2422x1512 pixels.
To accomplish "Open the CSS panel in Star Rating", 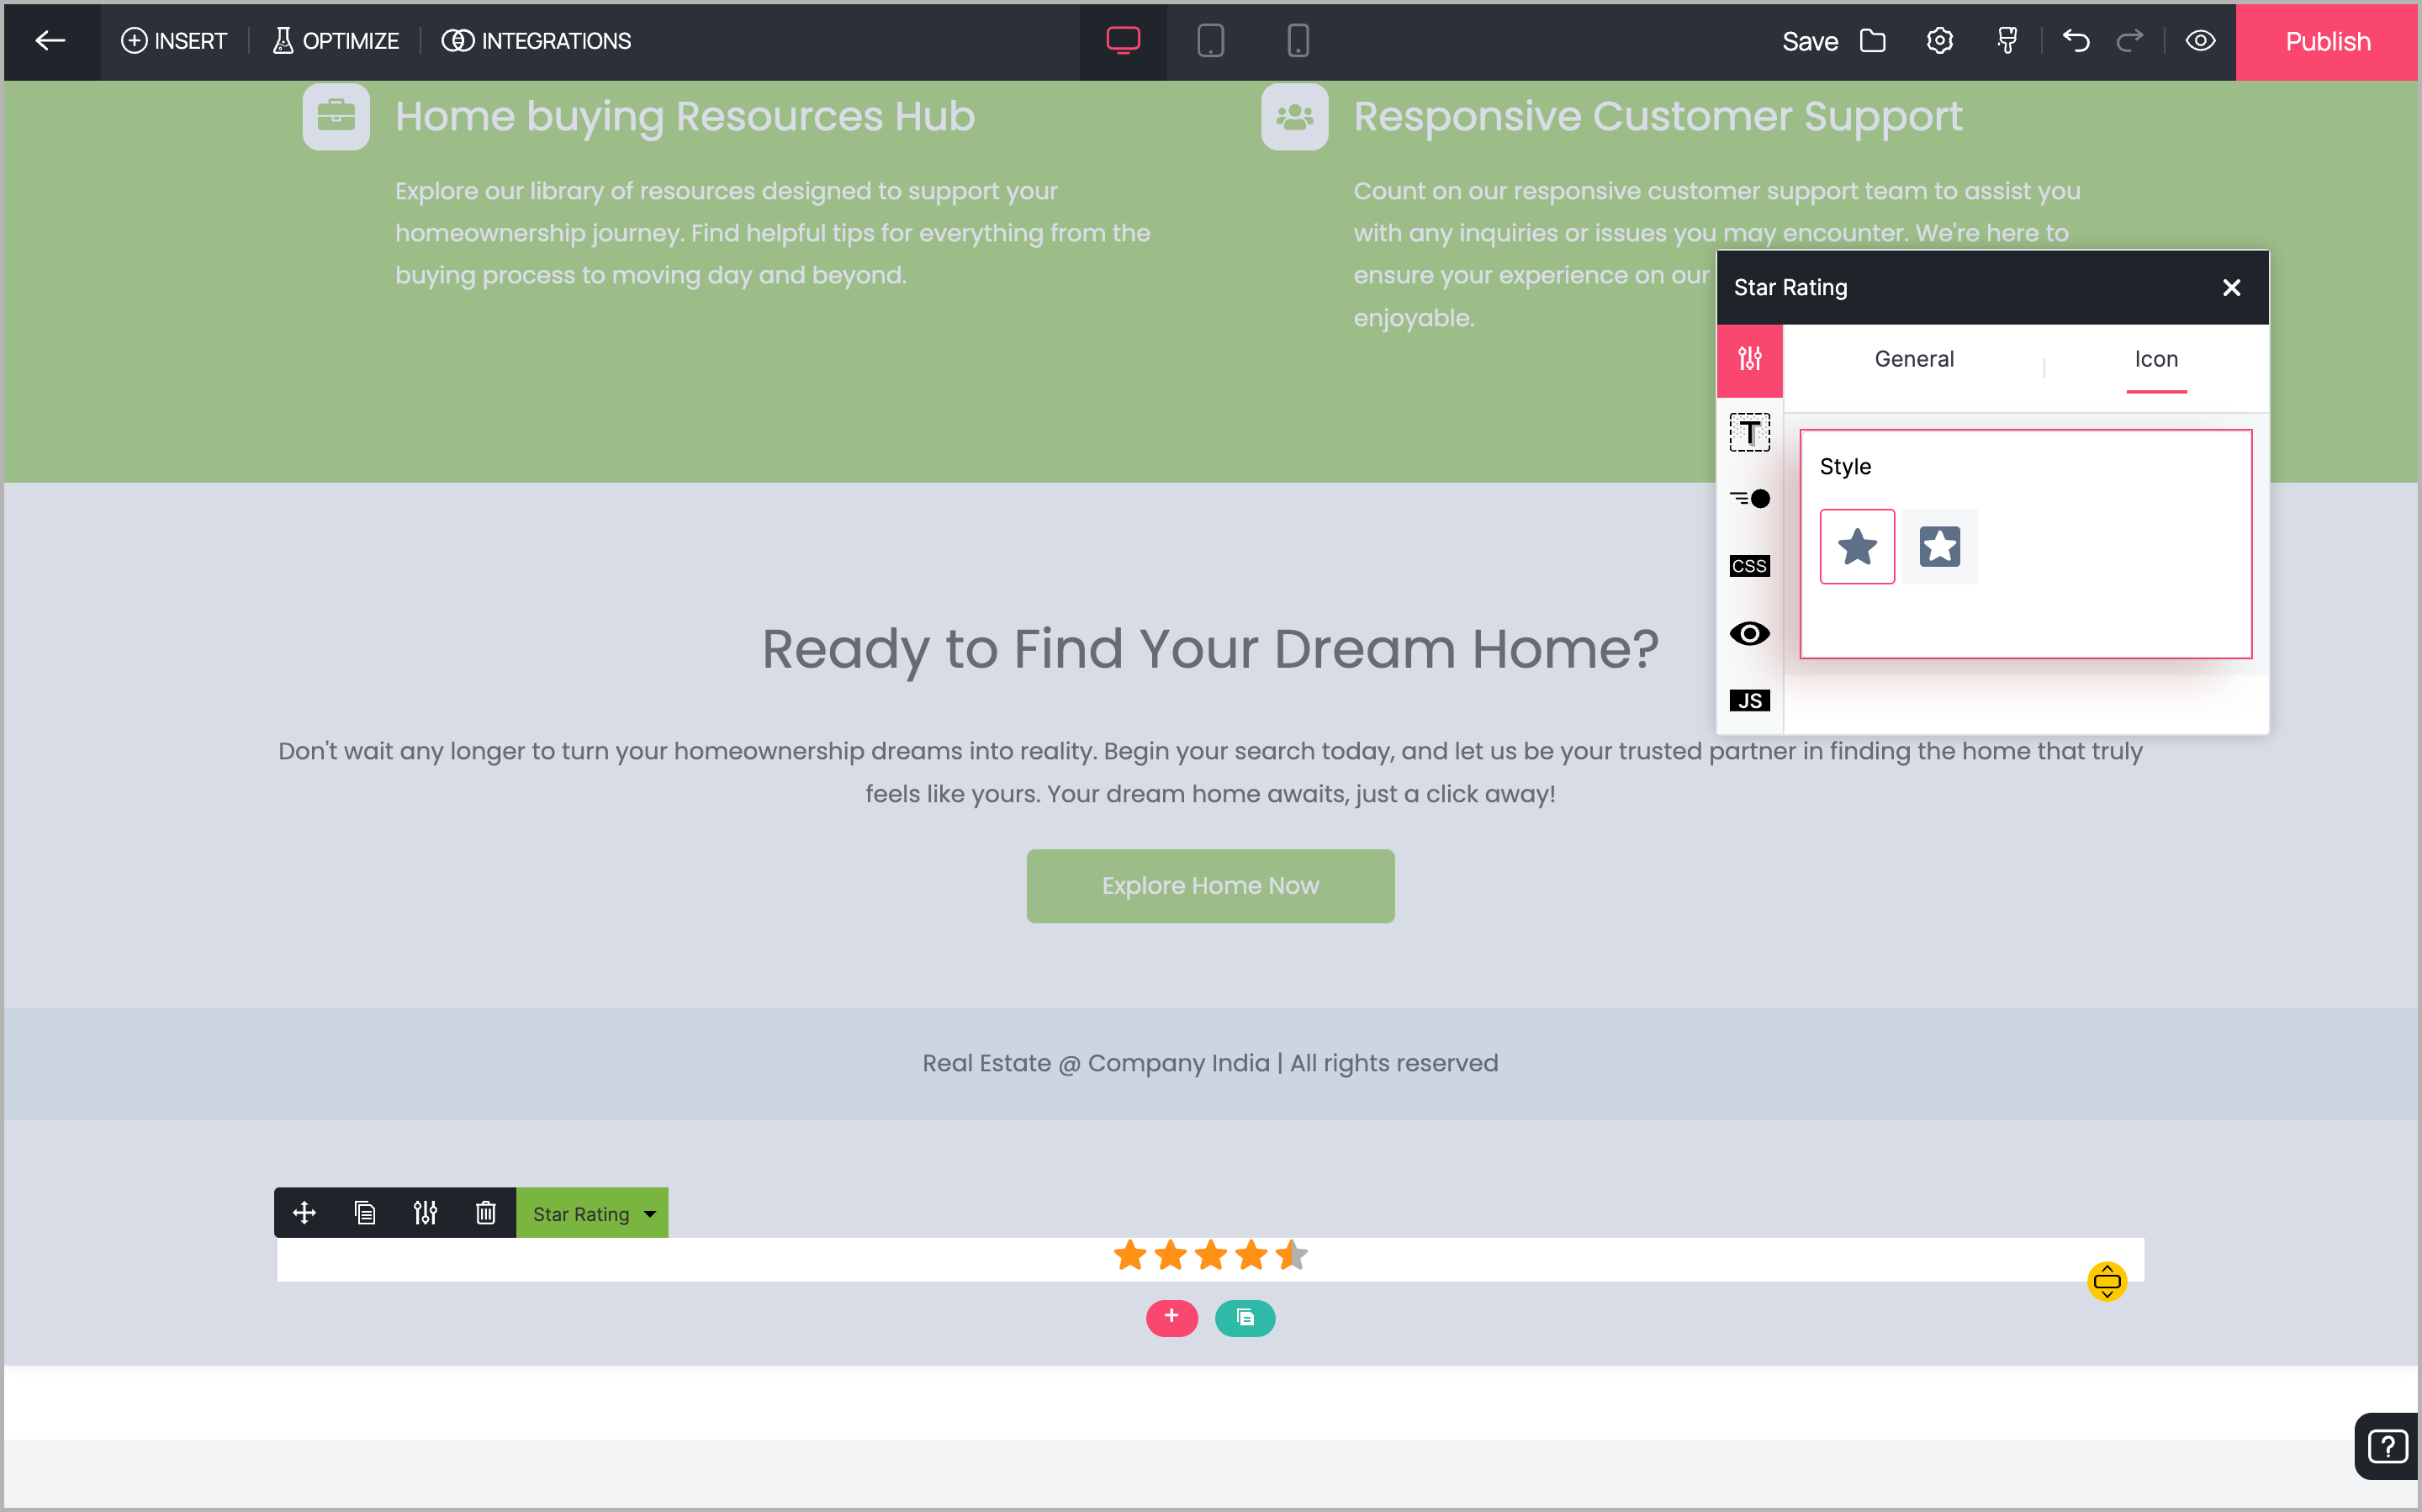I will pyautogui.click(x=1748, y=566).
